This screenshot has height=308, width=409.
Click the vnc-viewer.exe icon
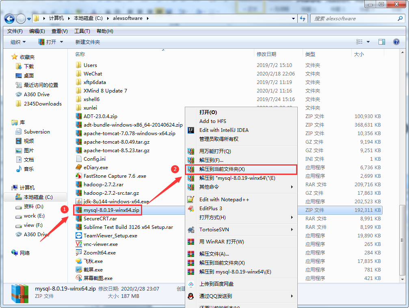pyautogui.click(x=78, y=244)
